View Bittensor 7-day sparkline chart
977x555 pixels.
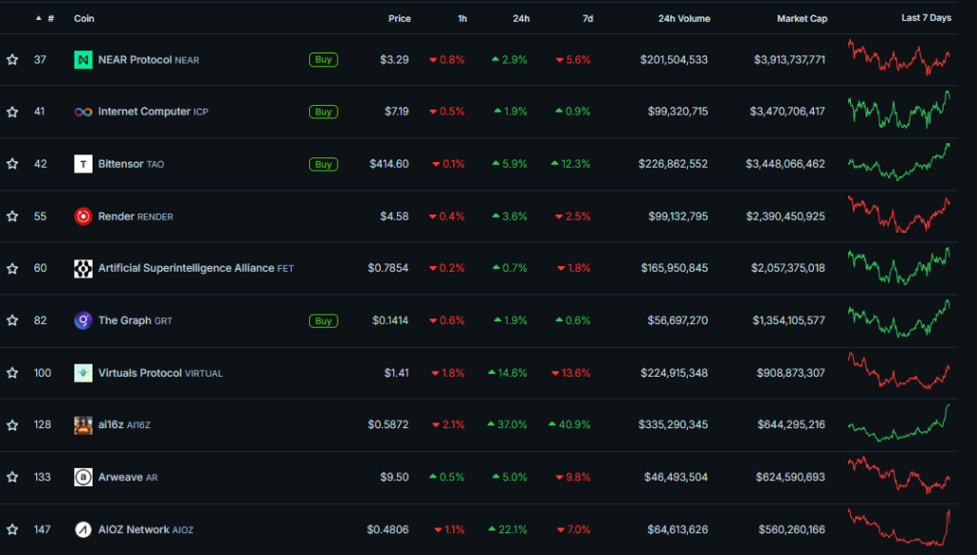899,162
